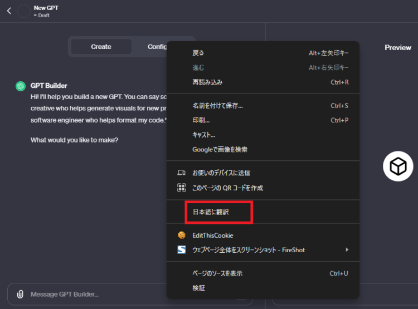Click the QR code grid icon
Screen dimensions: 418x309
click(182, 188)
